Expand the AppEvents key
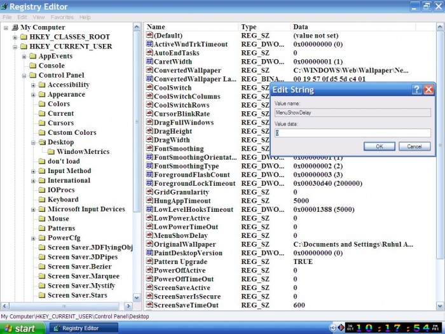The image size is (445, 334). (x=24, y=56)
